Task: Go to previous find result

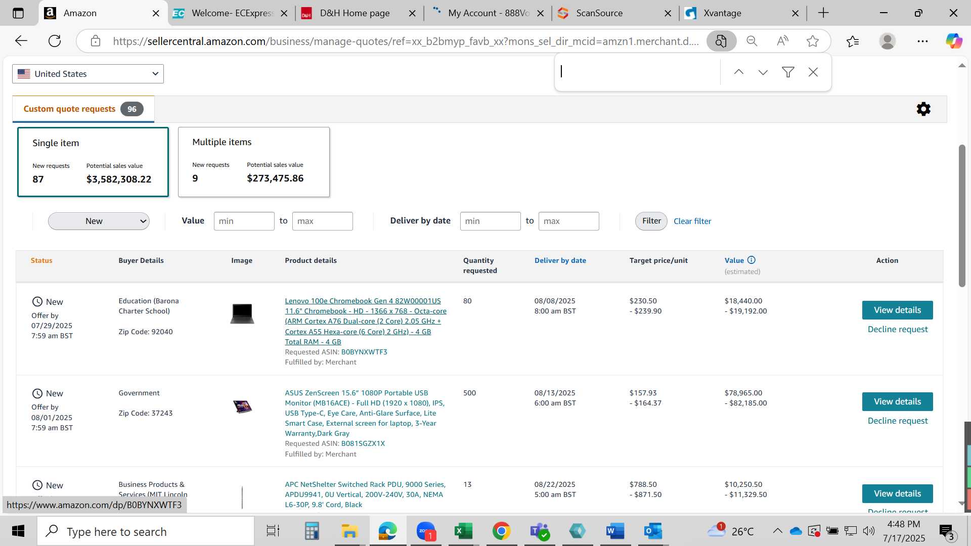Action: pos(739,72)
